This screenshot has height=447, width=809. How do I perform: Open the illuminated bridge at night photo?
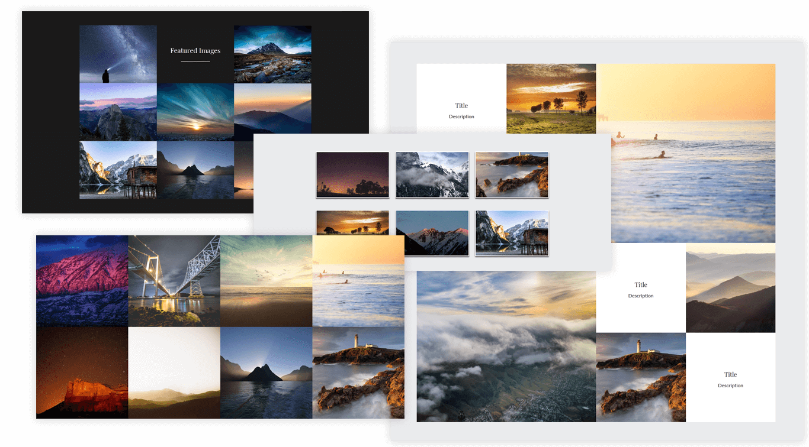tap(174, 280)
